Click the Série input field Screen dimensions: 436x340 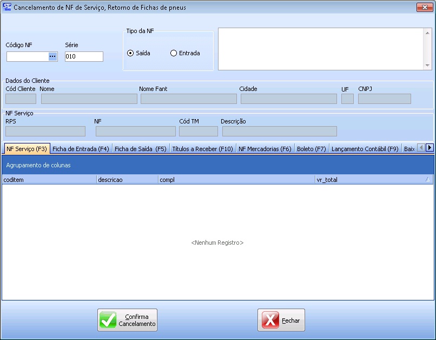[x=84, y=56]
